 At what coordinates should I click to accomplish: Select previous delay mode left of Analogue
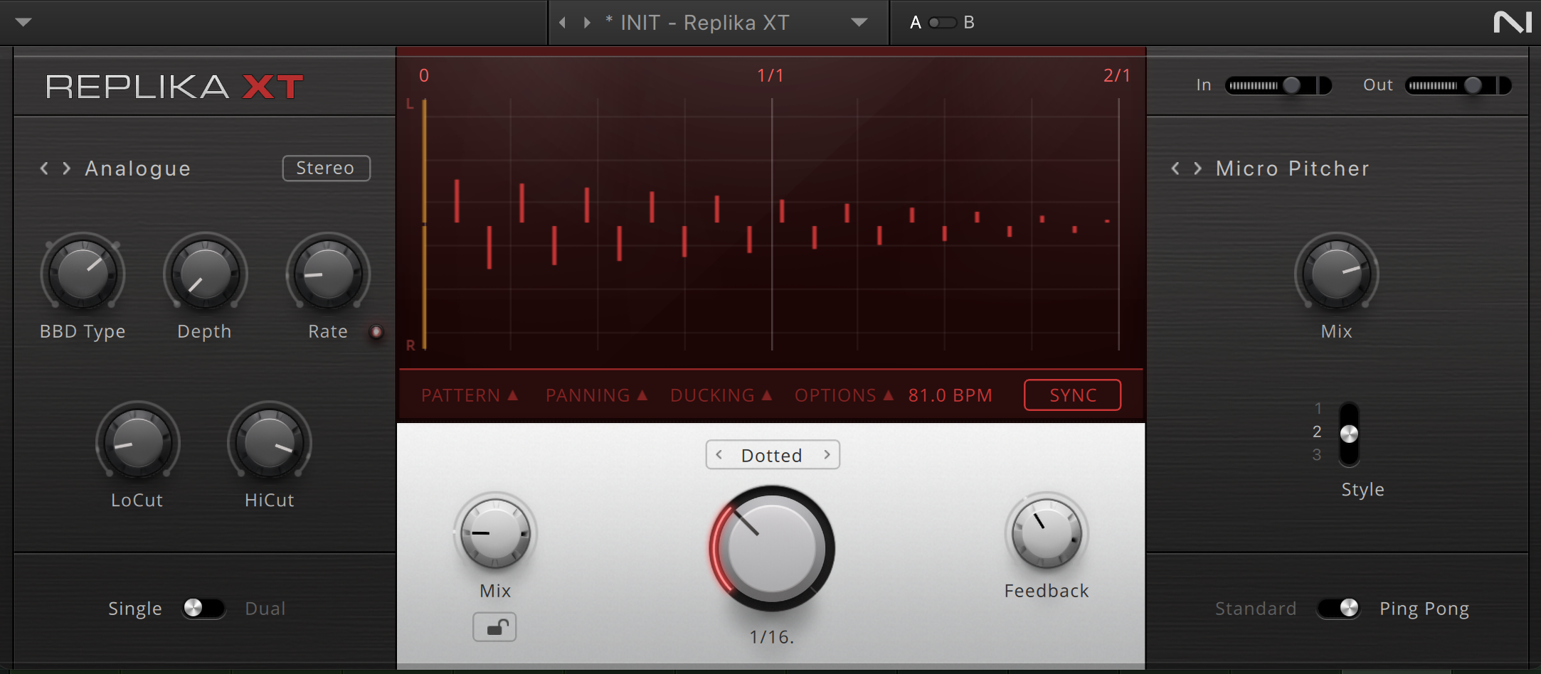pos(44,168)
